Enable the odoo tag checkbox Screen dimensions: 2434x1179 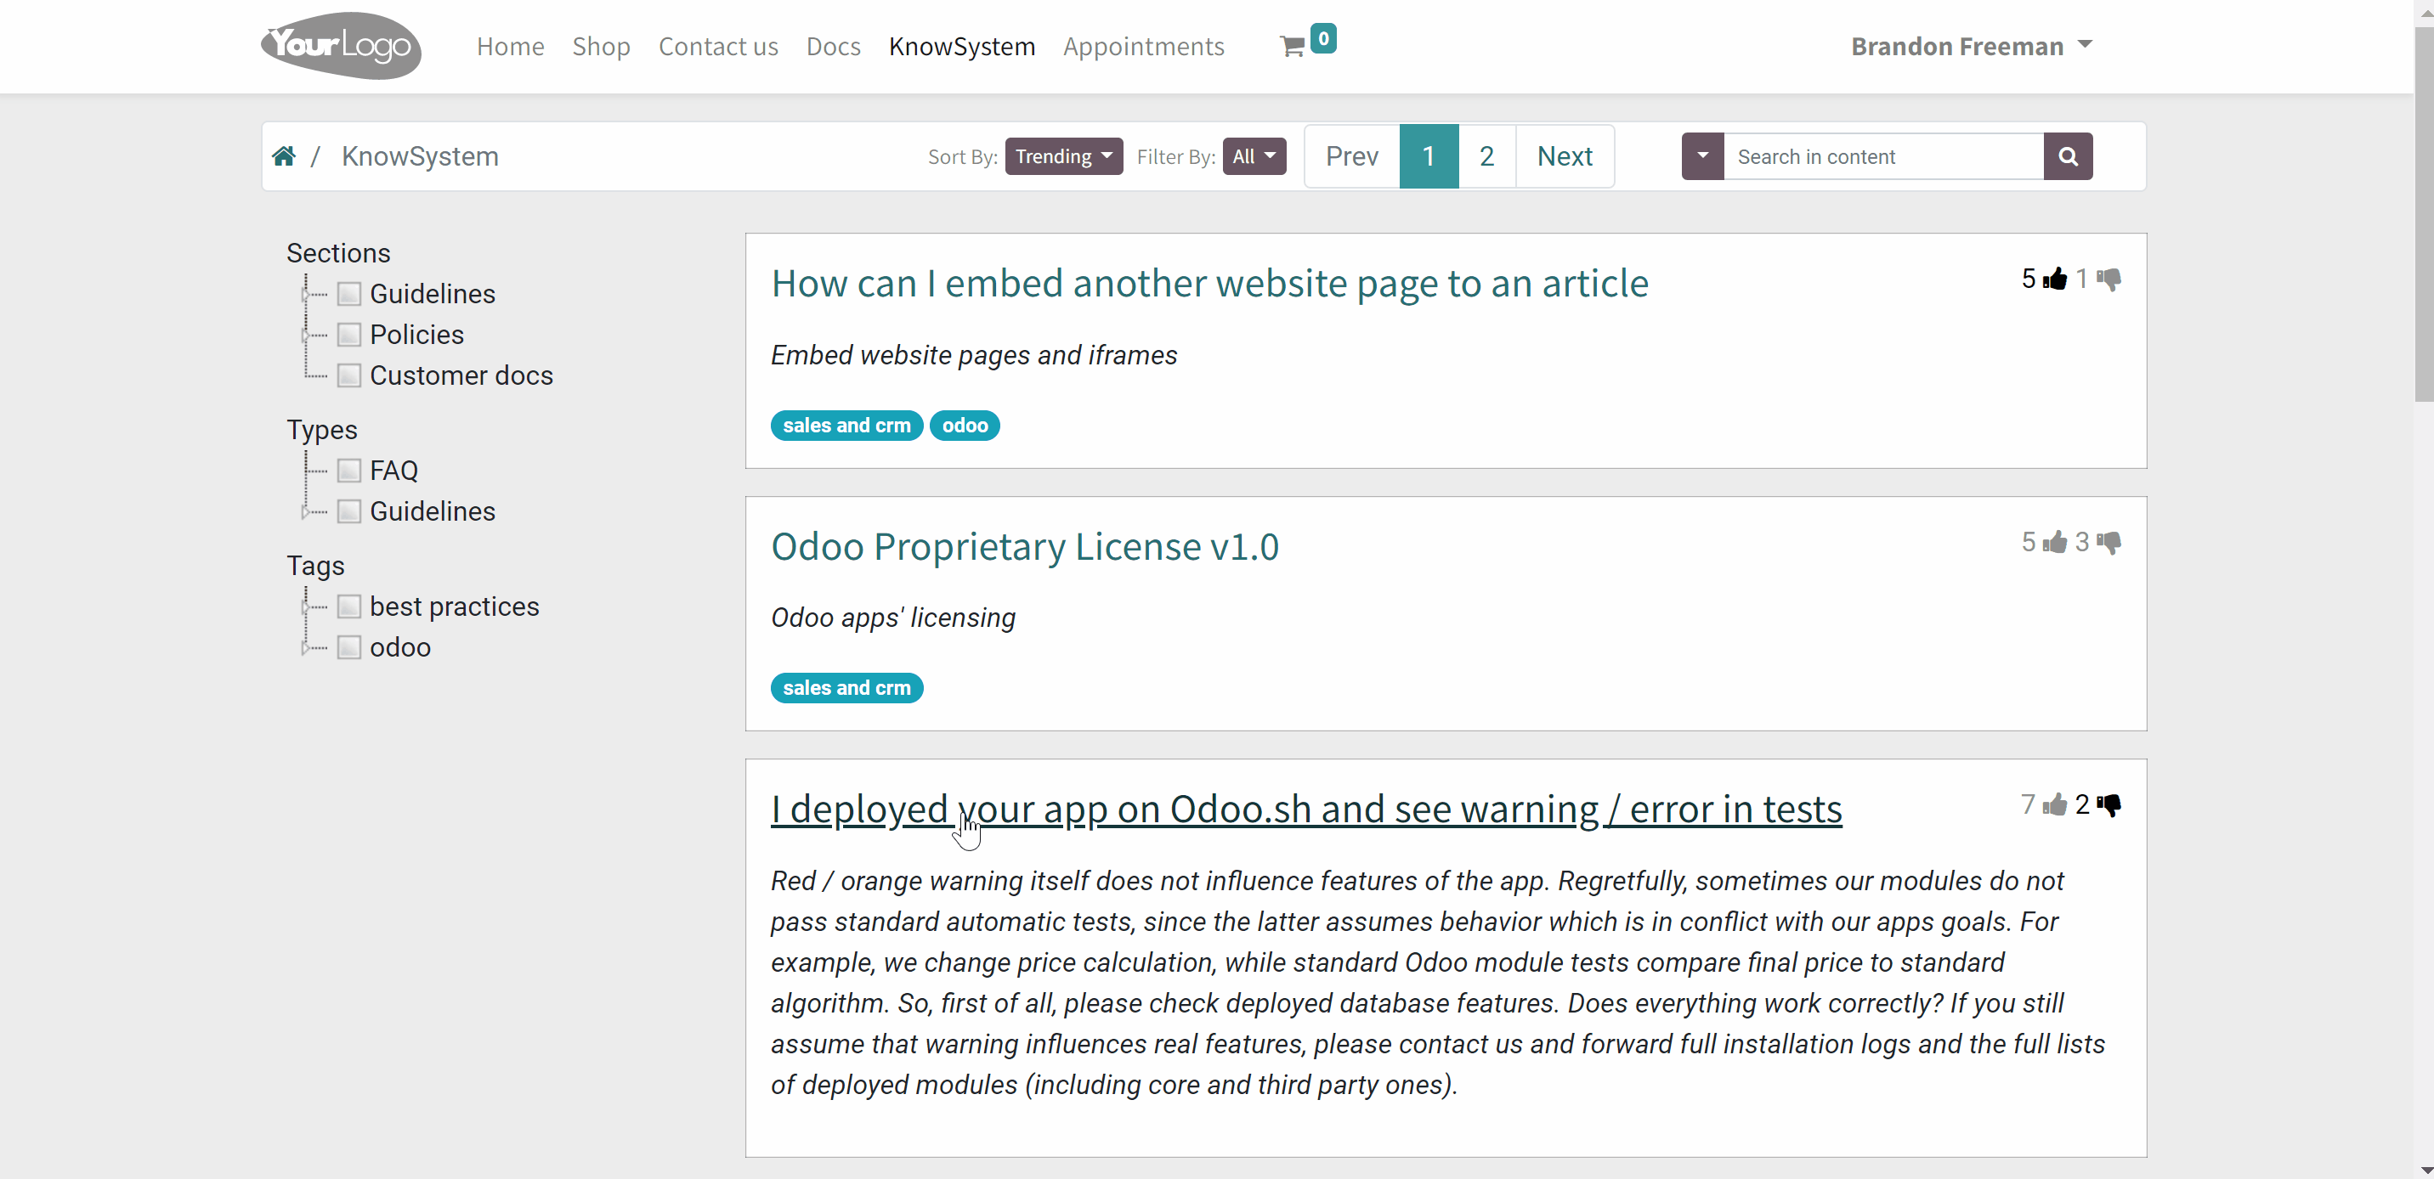coord(348,647)
